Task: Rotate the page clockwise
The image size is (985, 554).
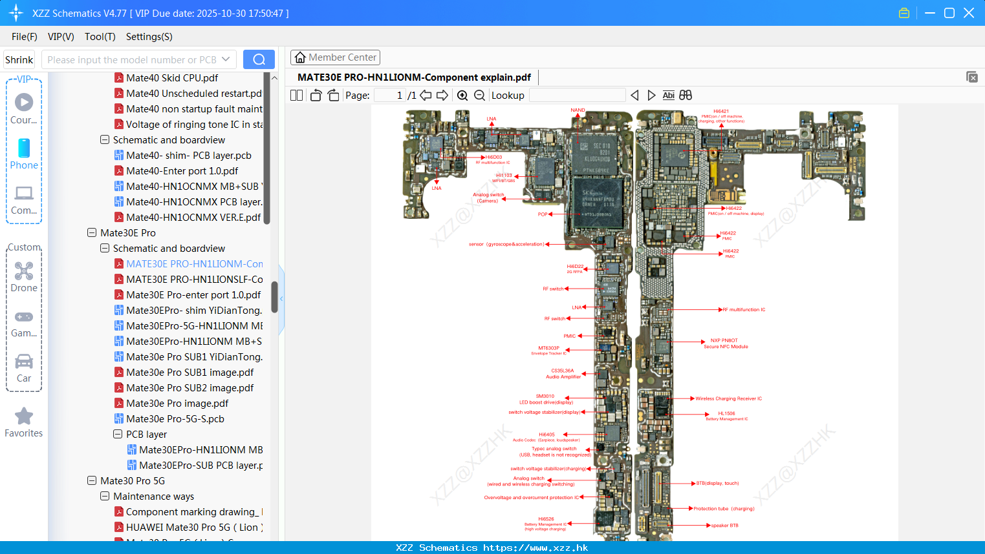Action: pos(333,96)
